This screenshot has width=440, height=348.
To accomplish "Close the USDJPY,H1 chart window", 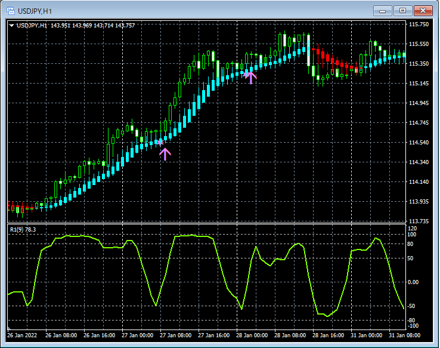I will tap(423, 11).
